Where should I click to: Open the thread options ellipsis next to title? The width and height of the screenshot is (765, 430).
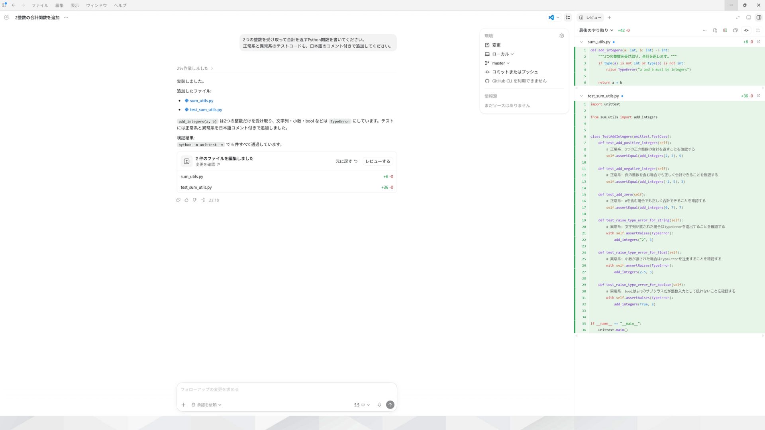[66, 18]
